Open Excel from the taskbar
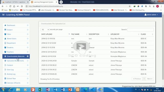Viewport: 164px width, 92px height. click(40, 90)
